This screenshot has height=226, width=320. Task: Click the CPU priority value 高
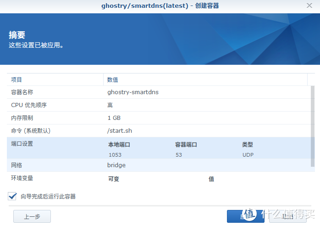tap(110, 105)
